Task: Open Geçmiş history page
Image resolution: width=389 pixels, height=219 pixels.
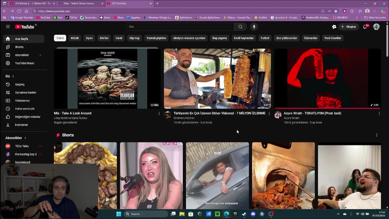Action: (x=24, y=84)
